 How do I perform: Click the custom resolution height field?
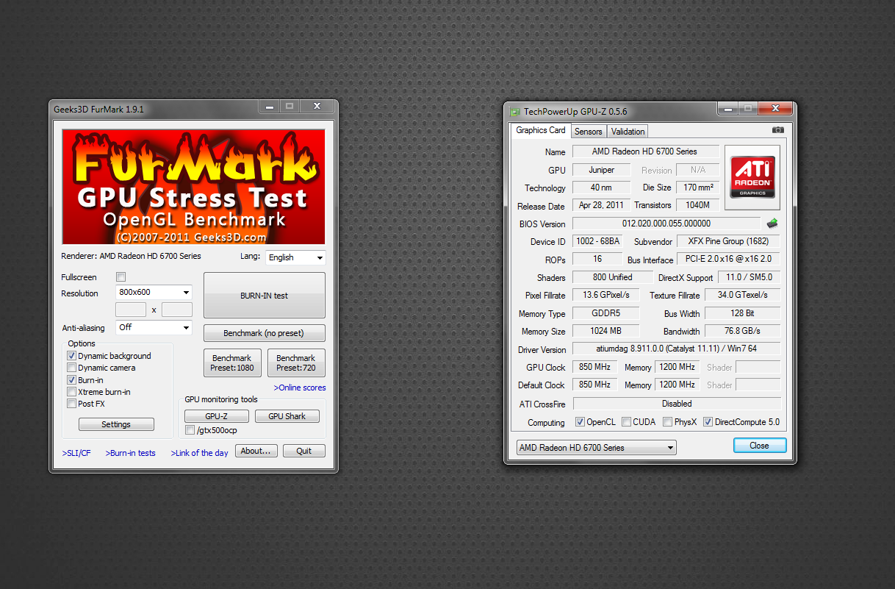pyautogui.click(x=177, y=310)
